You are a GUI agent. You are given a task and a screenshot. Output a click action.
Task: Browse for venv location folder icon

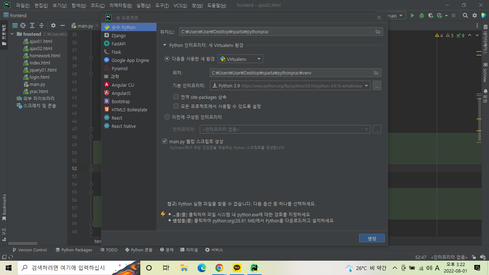[376, 73]
